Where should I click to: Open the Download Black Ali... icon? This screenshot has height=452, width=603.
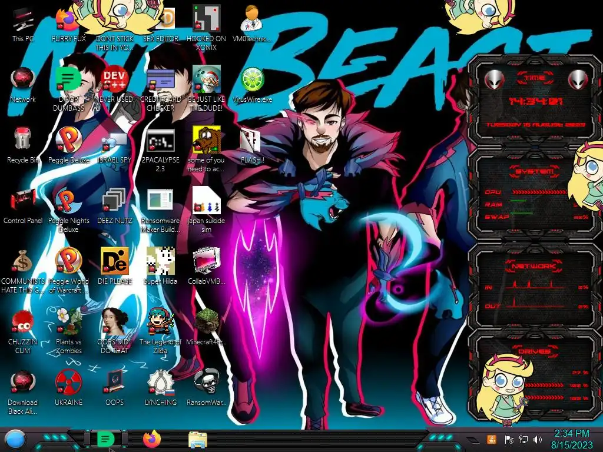click(x=23, y=382)
